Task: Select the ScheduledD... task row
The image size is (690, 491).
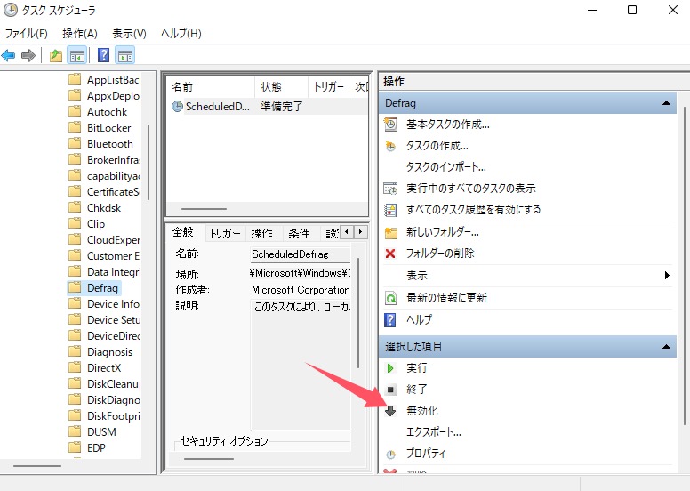Action: point(268,106)
